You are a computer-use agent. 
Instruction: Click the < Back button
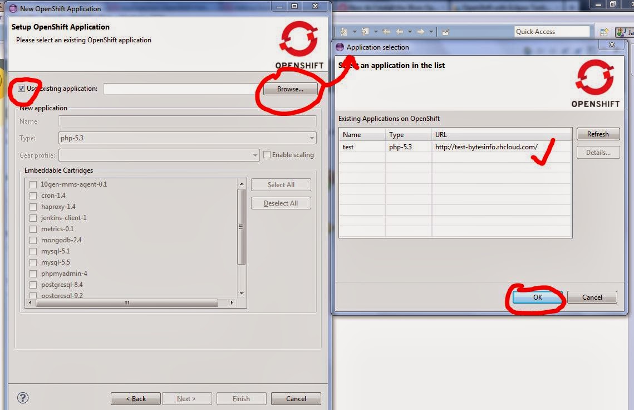click(x=135, y=399)
